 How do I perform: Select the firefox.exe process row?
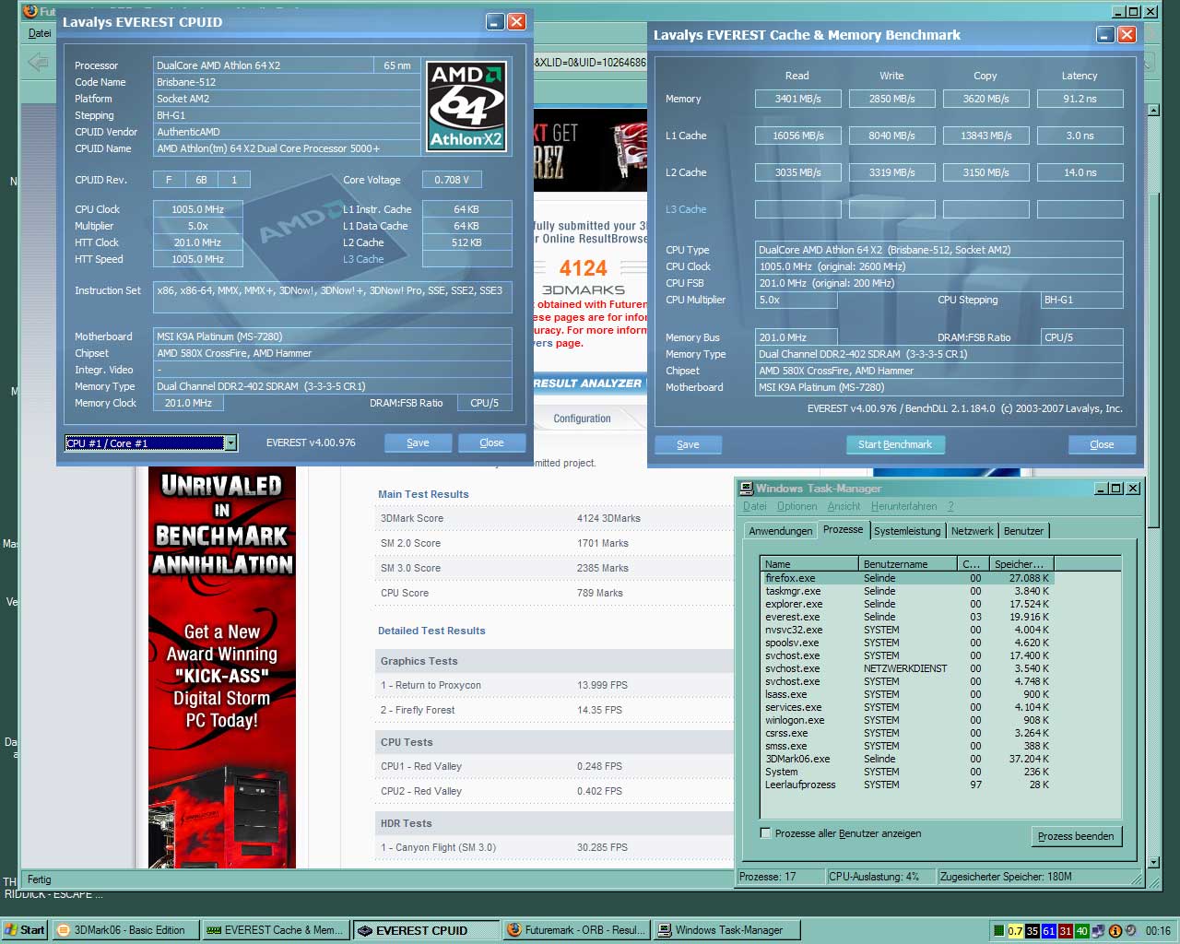907,578
